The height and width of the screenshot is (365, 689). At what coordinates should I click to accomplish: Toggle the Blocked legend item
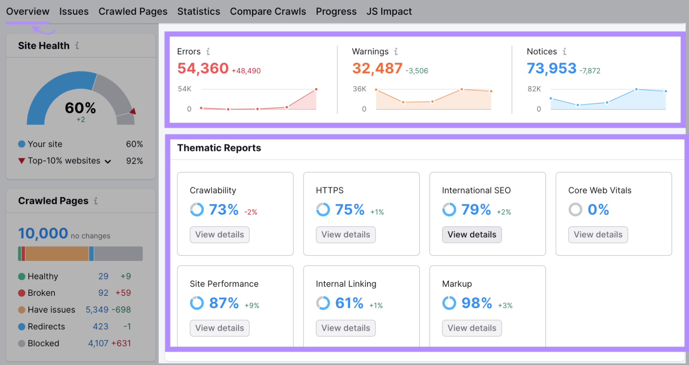(43, 343)
